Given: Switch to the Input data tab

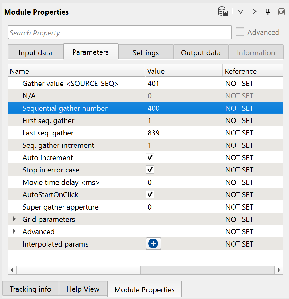Looking at the screenshot, I should tap(35, 52).
